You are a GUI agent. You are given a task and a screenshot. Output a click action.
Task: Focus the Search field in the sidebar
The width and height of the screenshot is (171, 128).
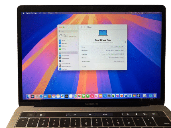tap(68, 31)
